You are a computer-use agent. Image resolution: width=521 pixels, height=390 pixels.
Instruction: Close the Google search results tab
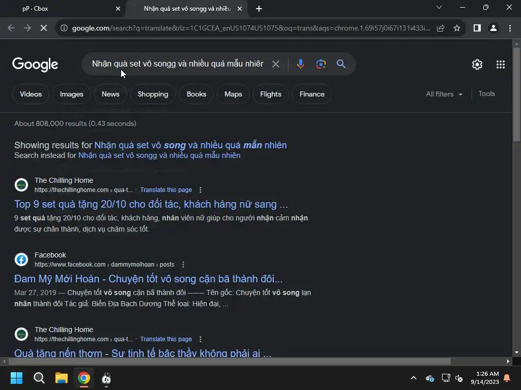(x=240, y=9)
